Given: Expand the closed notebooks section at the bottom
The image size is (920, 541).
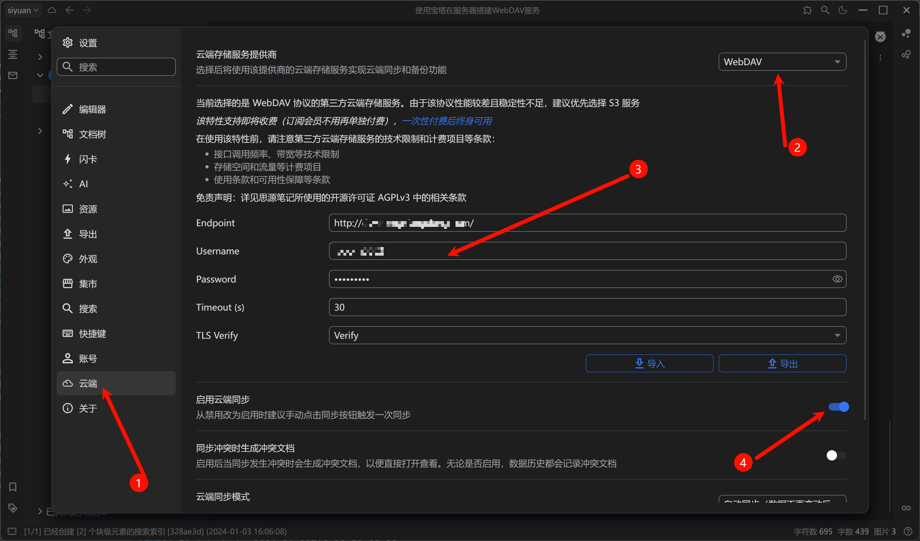Looking at the screenshot, I should click(40, 511).
